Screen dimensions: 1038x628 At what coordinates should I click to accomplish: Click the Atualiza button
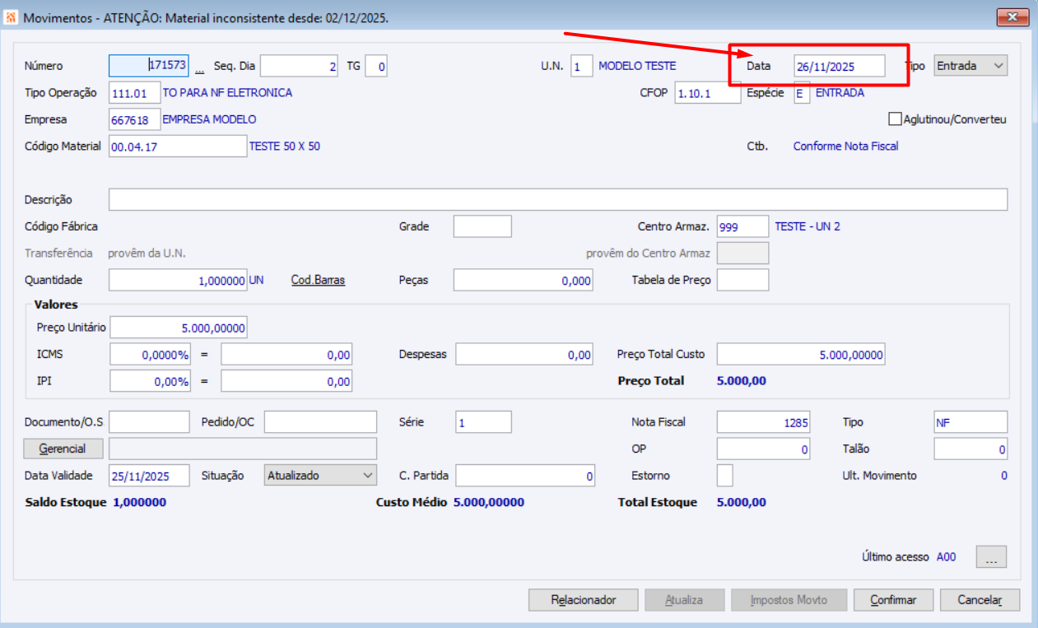click(684, 600)
